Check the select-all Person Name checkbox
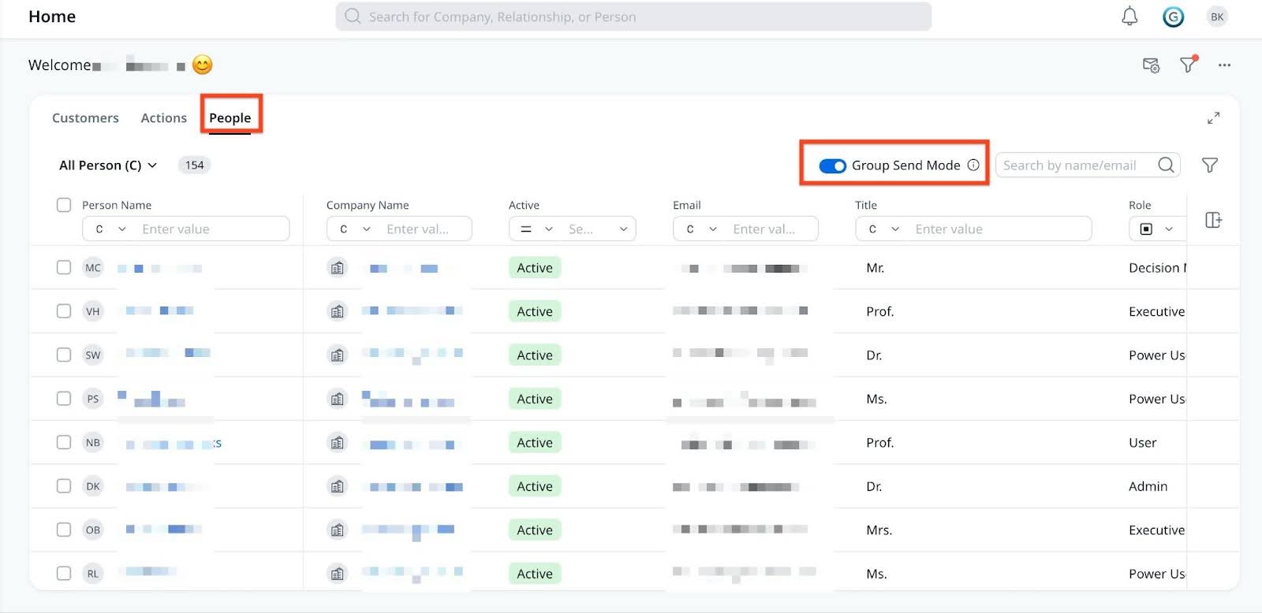This screenshot has height=613, width=1262. tap(64, 205)
